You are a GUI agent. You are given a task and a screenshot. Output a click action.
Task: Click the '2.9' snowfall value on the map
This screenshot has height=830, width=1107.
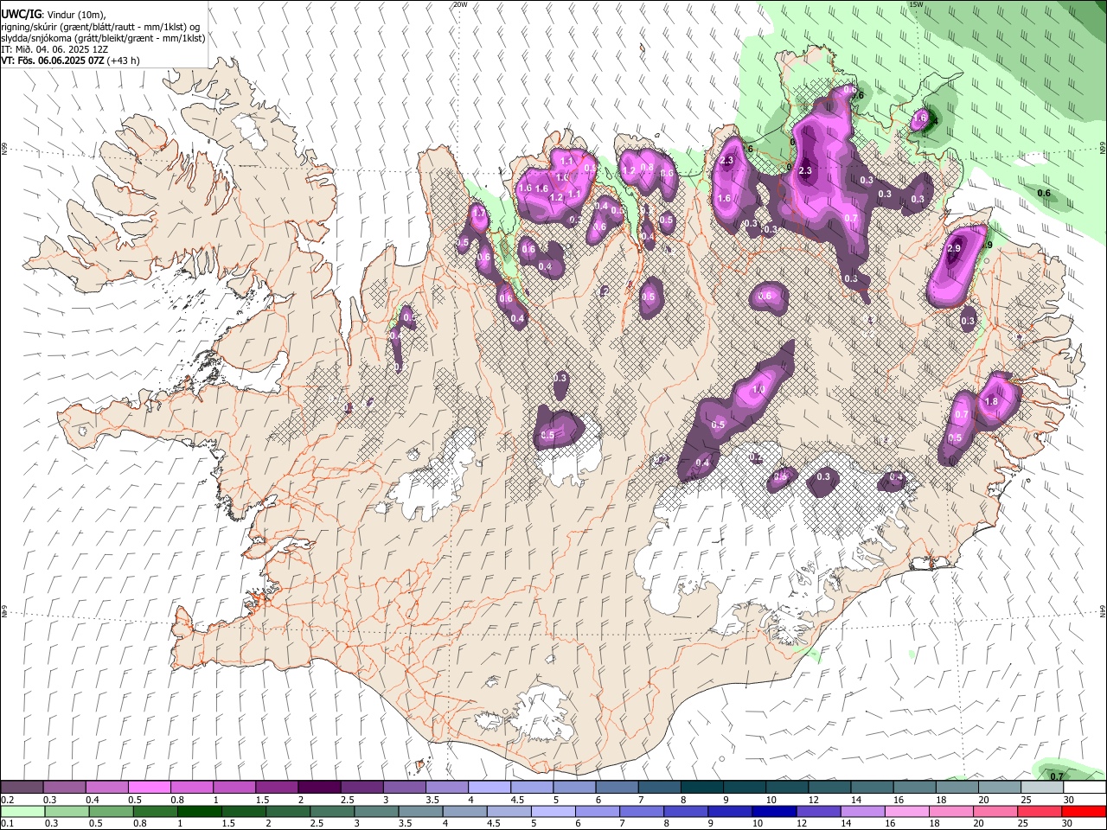[954, 249]
